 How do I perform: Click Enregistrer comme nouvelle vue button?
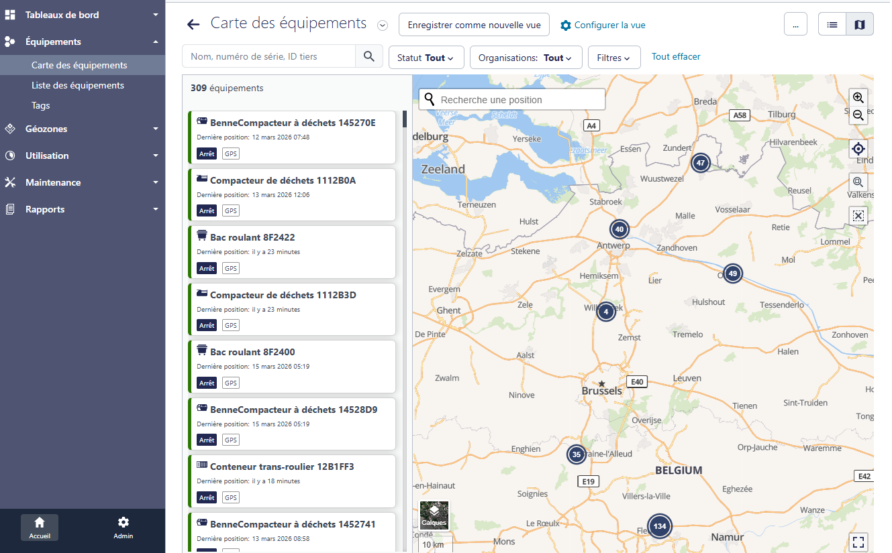click(x=474, y=25)
